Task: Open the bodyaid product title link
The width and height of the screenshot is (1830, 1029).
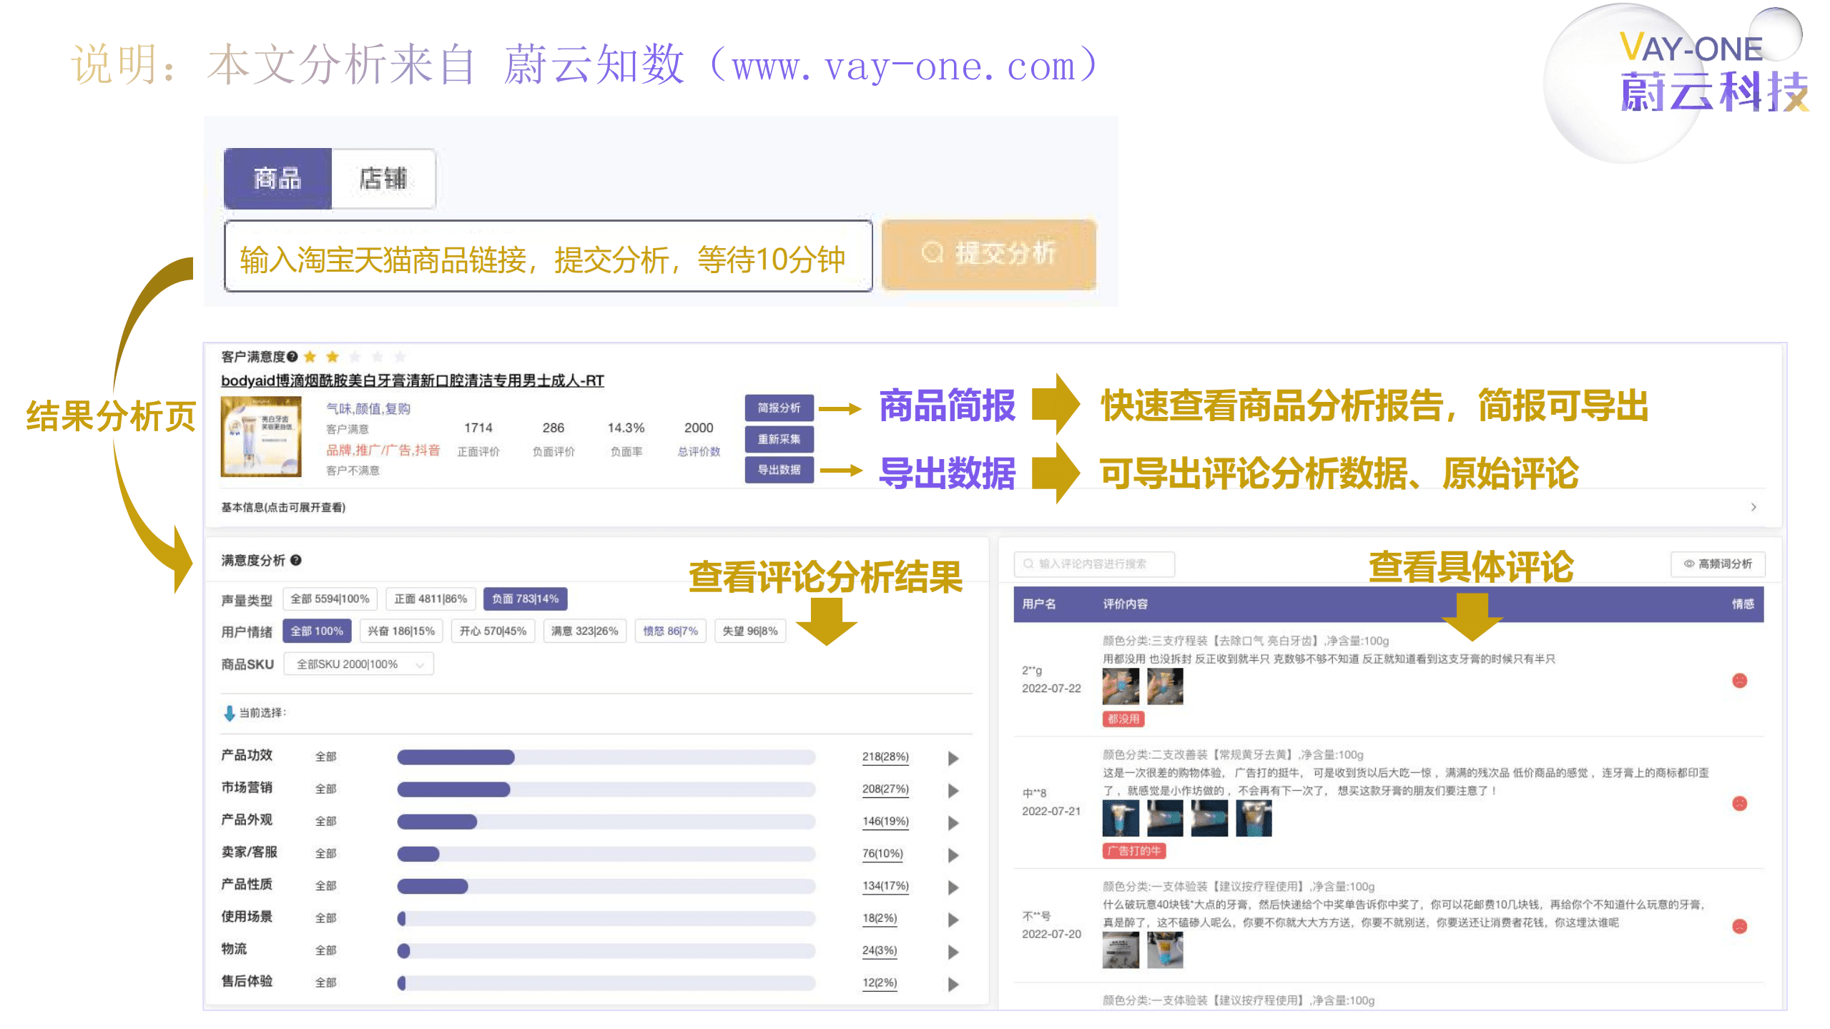Action: (x=411, y=381)
